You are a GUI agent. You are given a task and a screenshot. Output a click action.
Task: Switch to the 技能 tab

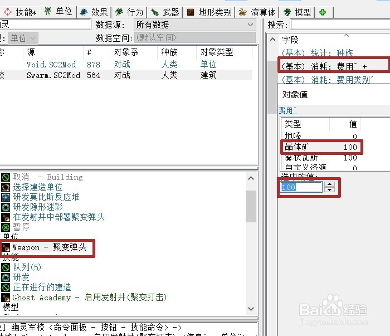click(x=20, y=12)
